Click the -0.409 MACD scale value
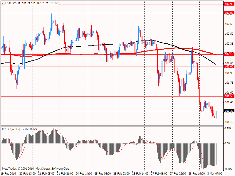The width and height of the screenshot is (235, 176). click(x=228, y=169)
